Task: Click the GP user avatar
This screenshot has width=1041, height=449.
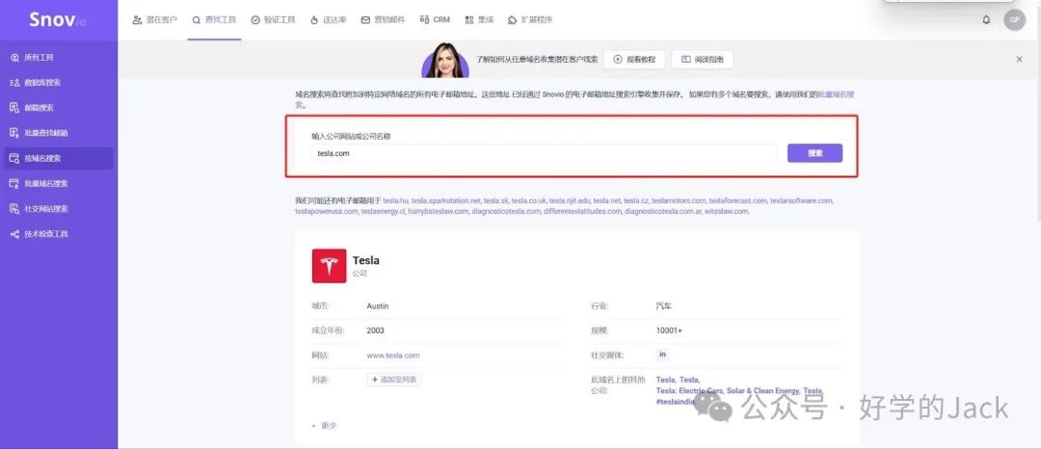Action: coord(1014,19)
